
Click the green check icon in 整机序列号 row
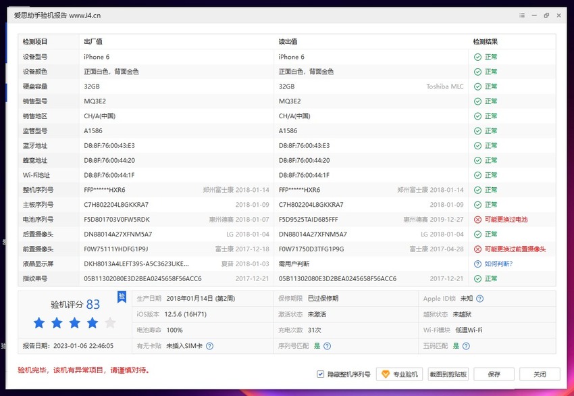477,190
